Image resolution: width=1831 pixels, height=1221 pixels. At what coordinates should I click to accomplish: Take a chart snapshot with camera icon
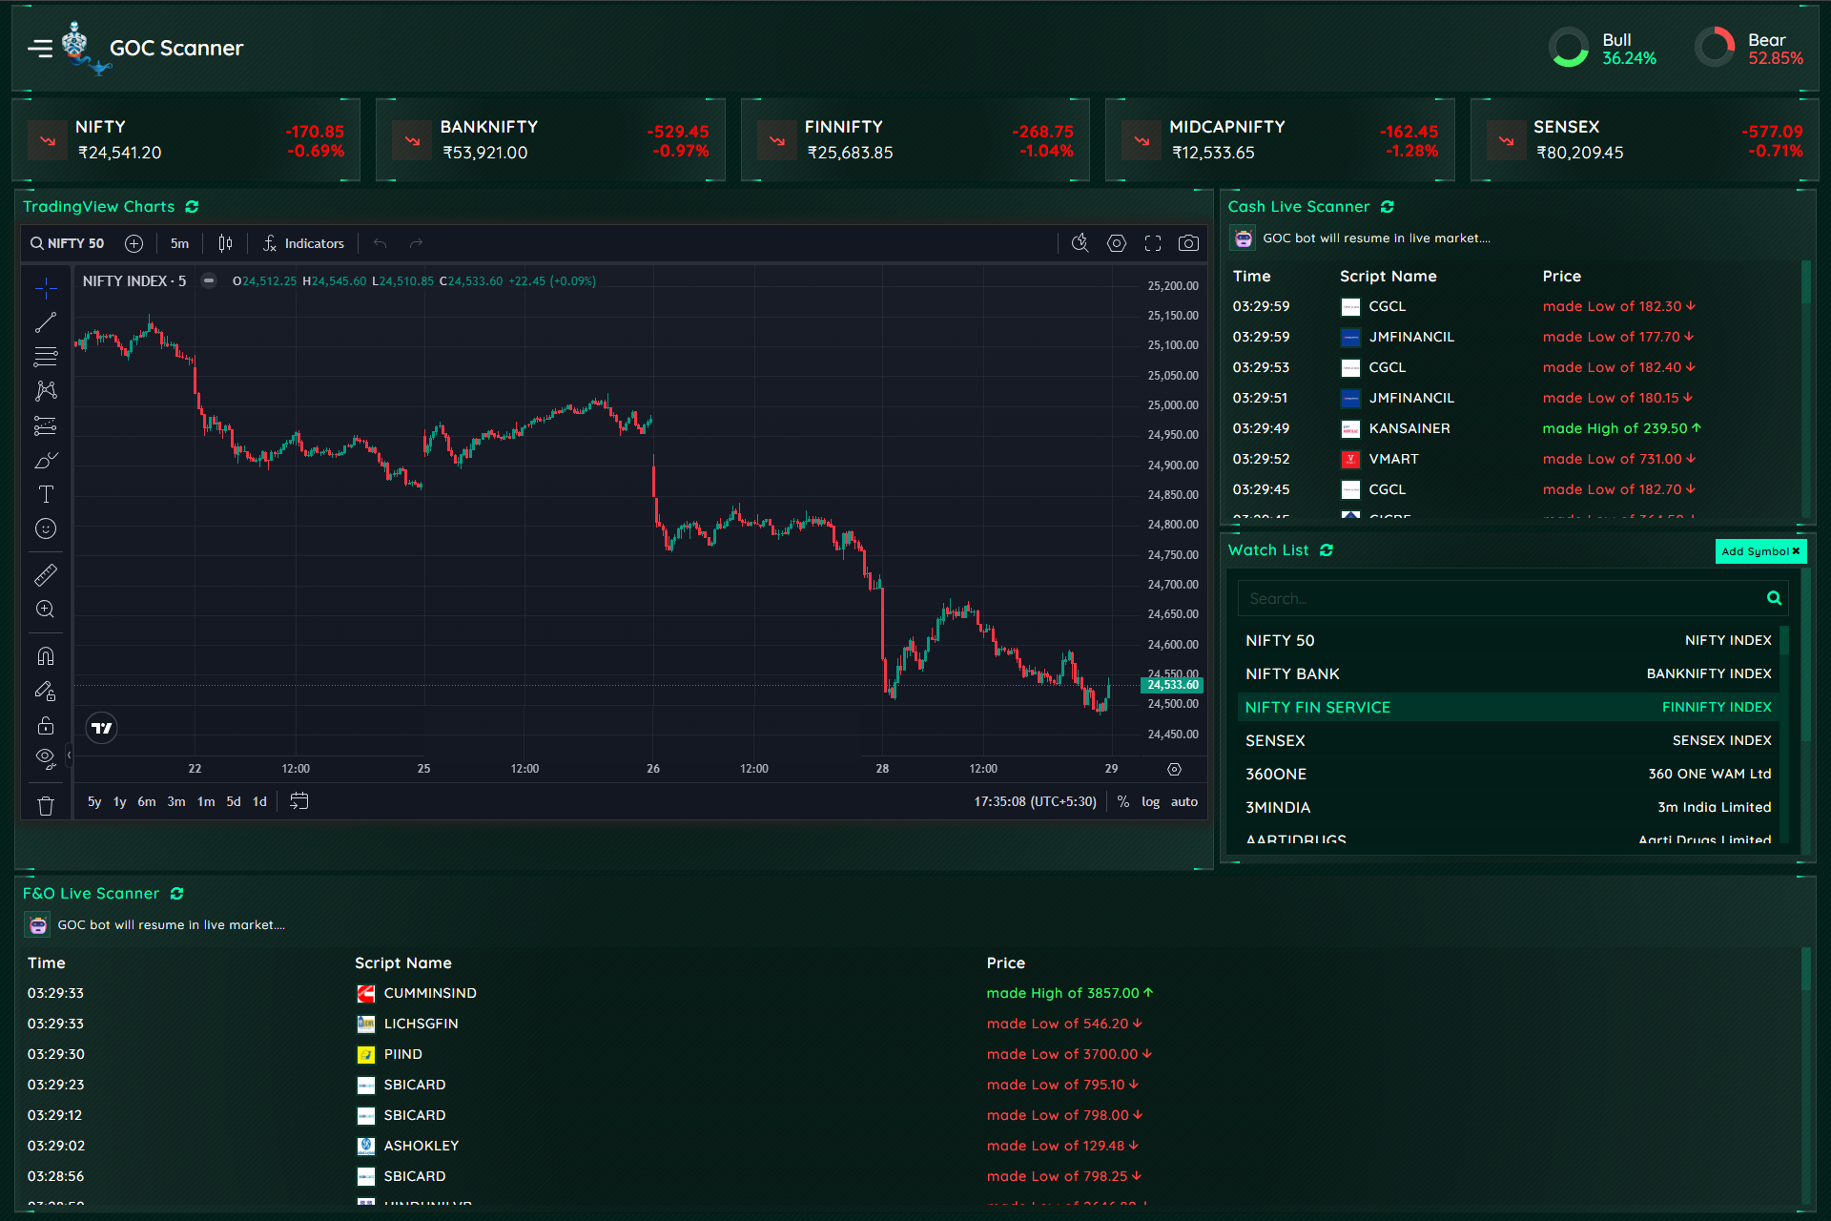point(1188,243)
